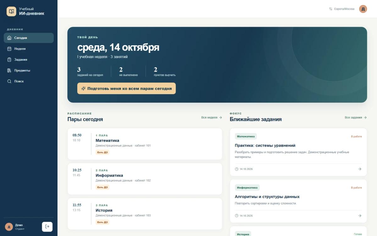The width and height of the screenshot is (377, 236).
Task: Click the books icon beside Предметы
Action: click(9, 70)
